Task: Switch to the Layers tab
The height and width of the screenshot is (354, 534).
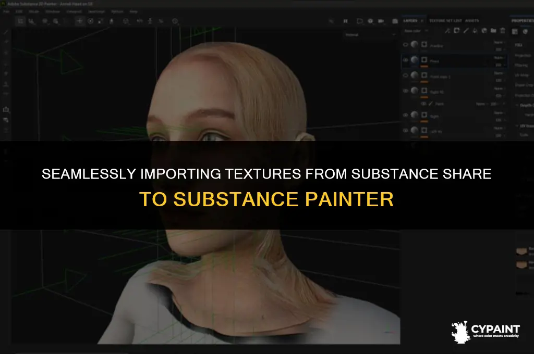Action: click(410, 21)
